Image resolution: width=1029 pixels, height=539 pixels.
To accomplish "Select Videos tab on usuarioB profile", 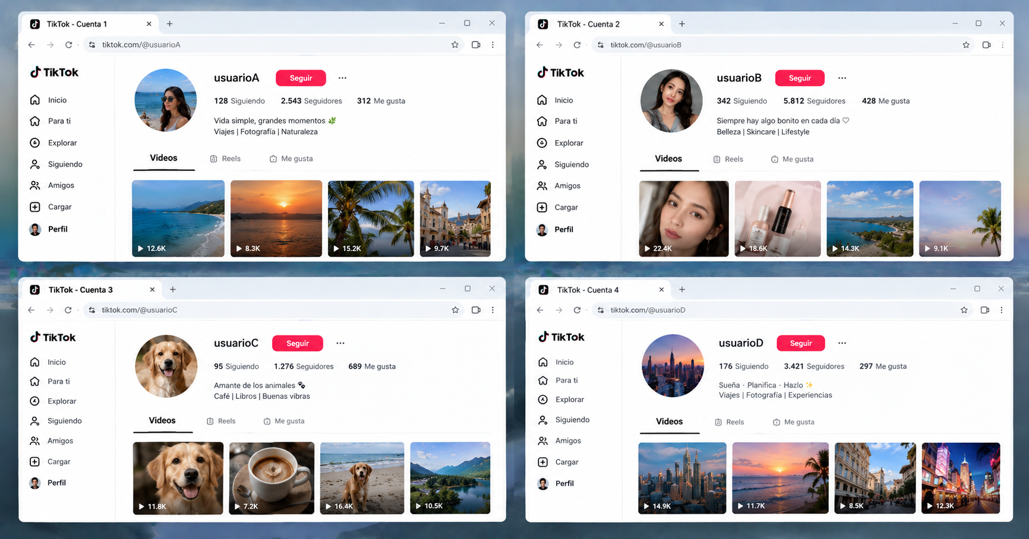I will click(x=668, y=158).
